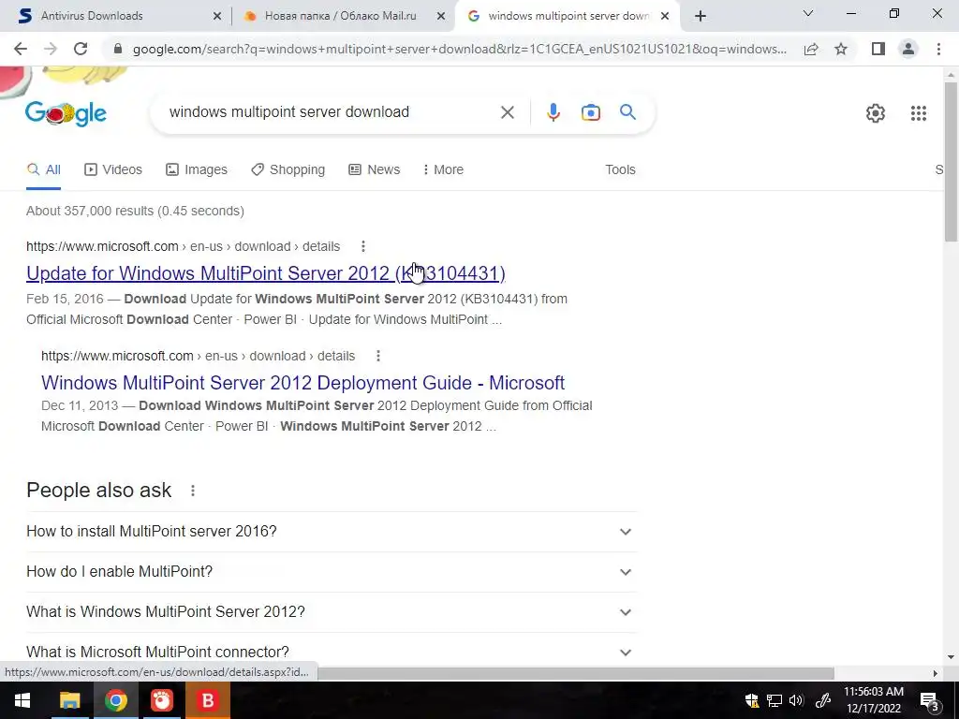Switch to the Antivirus Downloads tab
The image size is (959, 719).
point(116,16)
